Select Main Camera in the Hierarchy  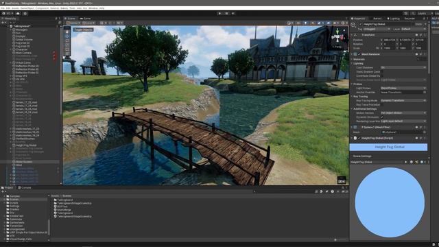pyautogui.click(x=23, y=53)
